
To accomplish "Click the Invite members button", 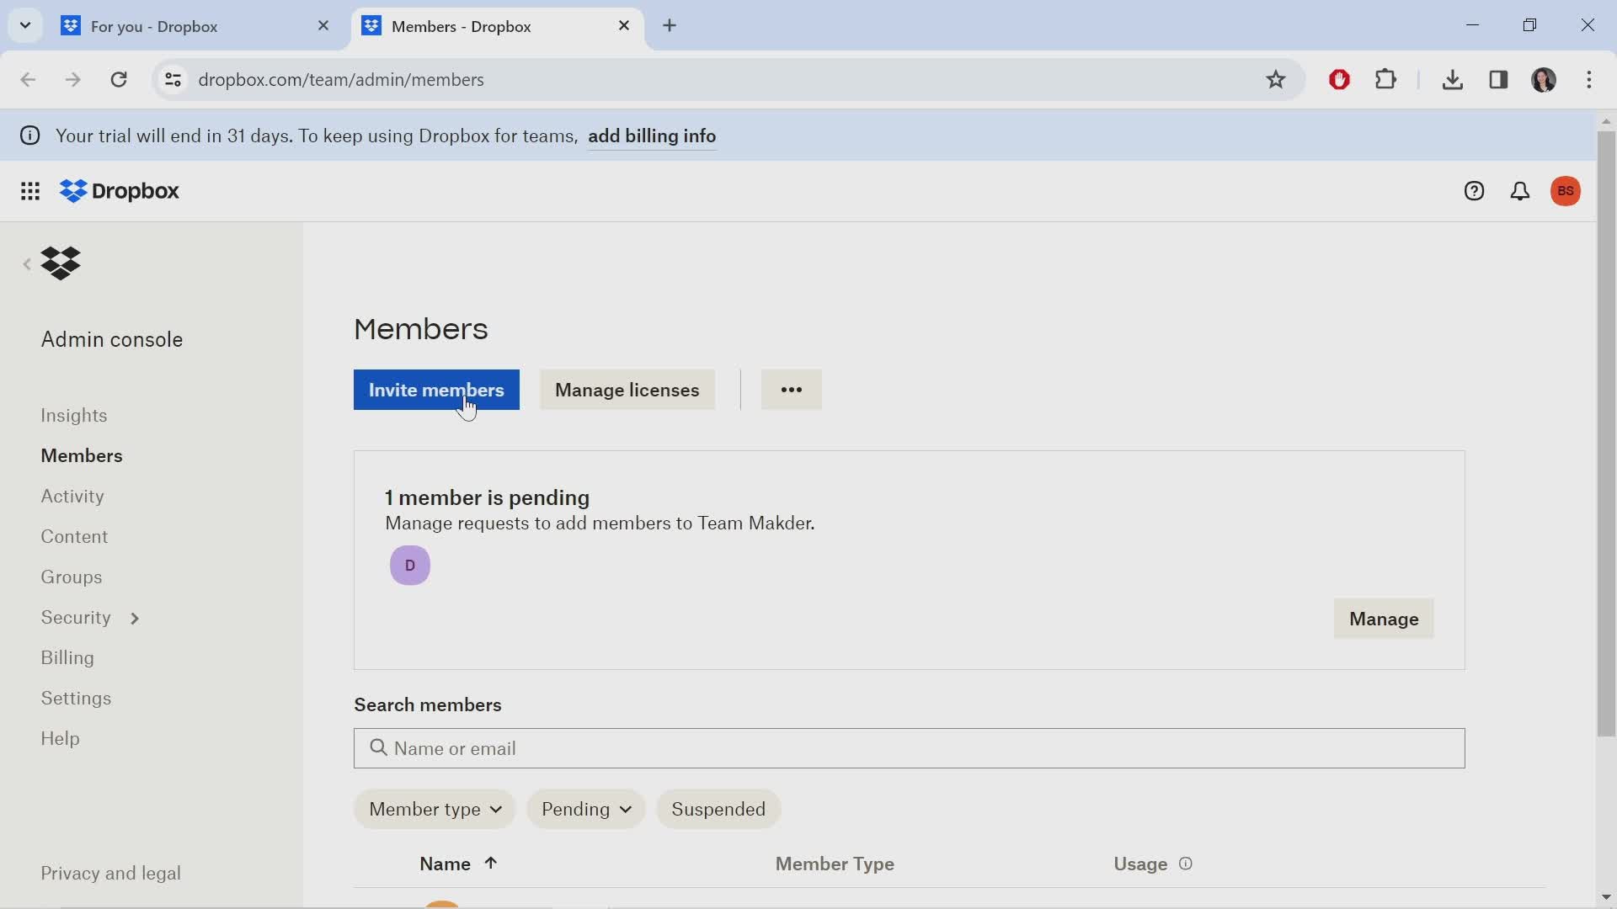I will [x=436, y=390].
